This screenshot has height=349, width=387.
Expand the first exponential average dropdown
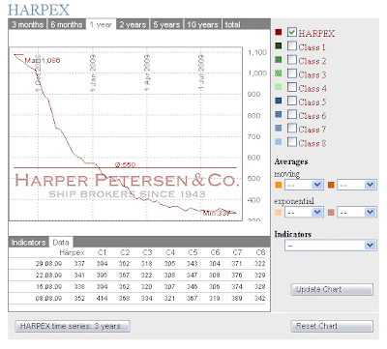304,213
